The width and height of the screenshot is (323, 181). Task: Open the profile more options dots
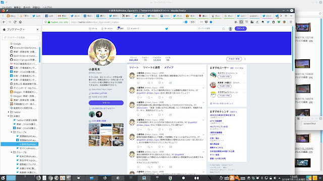tap(245, 59)
